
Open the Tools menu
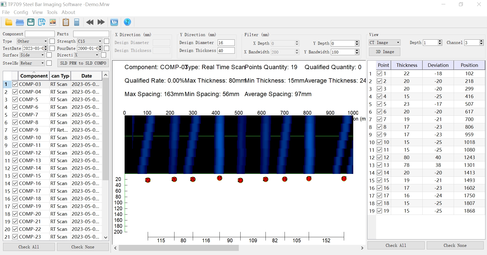[x=52, y=12]
